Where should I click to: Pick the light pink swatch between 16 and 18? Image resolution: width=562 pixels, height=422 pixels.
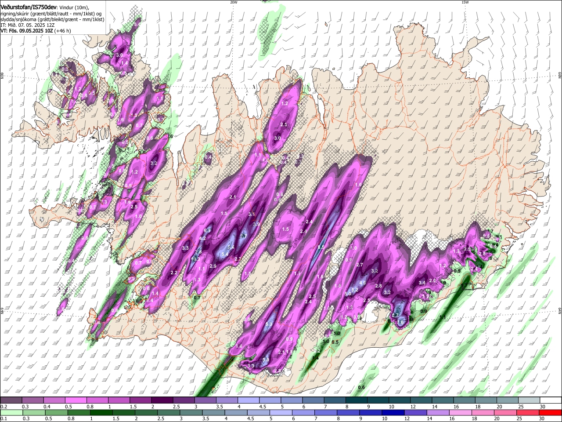tap(460, 412)
